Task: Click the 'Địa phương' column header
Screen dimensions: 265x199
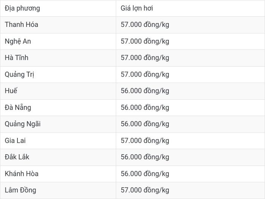Action: pyautogui.click(x=58, y=8)
